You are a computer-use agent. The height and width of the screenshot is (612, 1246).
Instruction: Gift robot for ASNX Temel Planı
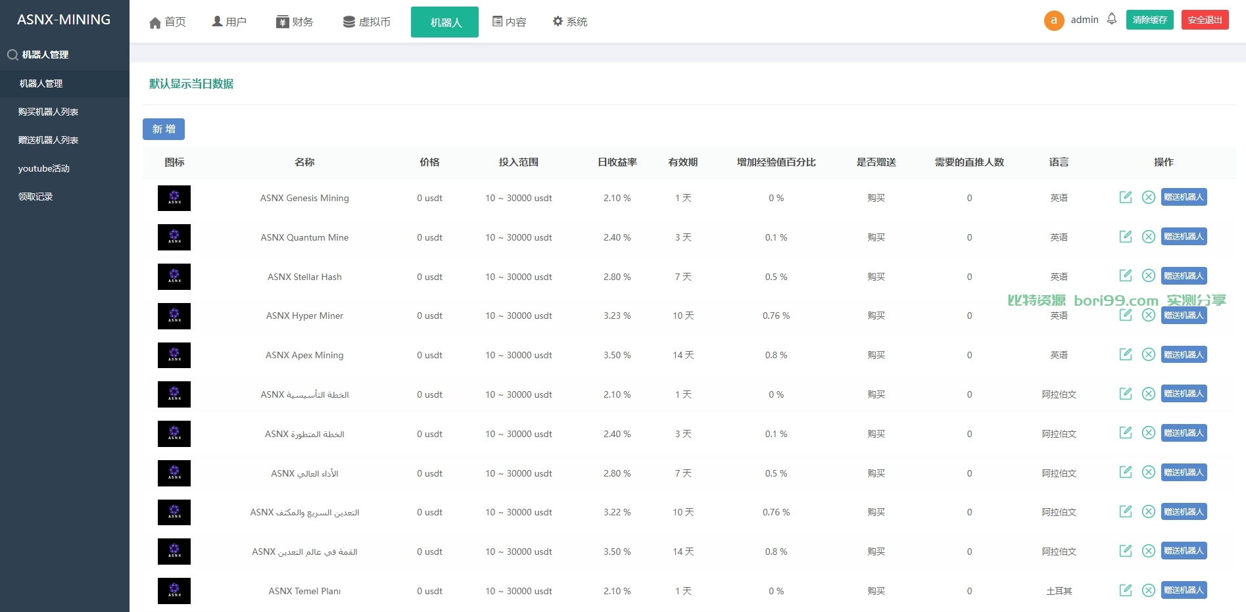click(x=1184, y=590)
